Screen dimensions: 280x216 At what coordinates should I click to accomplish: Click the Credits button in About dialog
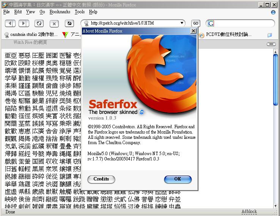(x=101, y=179)
